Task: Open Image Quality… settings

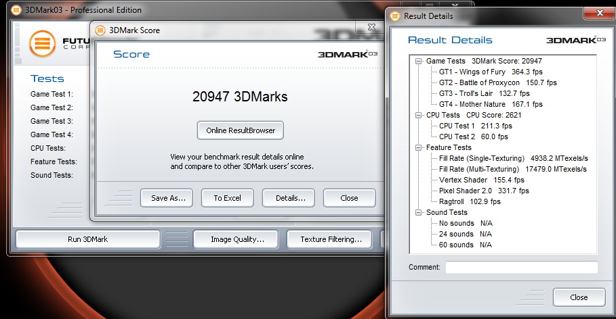Action: click(236, 239)
